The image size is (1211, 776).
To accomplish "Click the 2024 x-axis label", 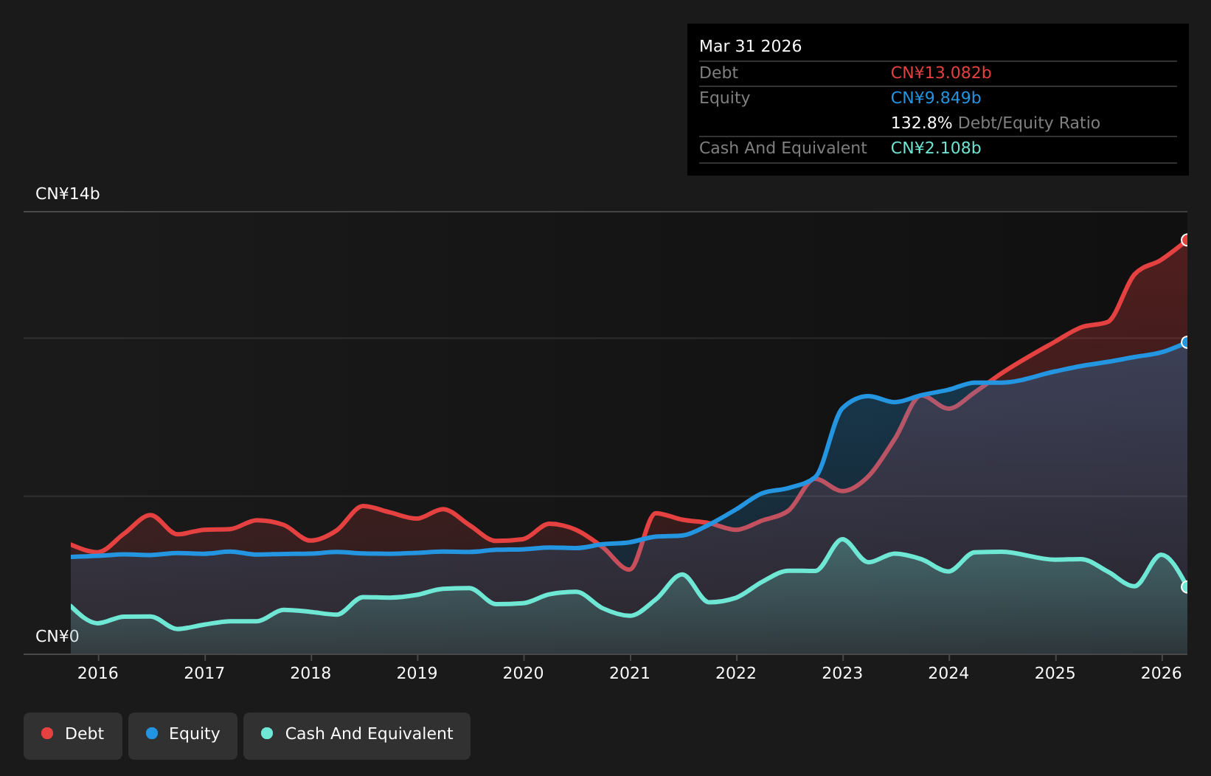I will (948, 673).
